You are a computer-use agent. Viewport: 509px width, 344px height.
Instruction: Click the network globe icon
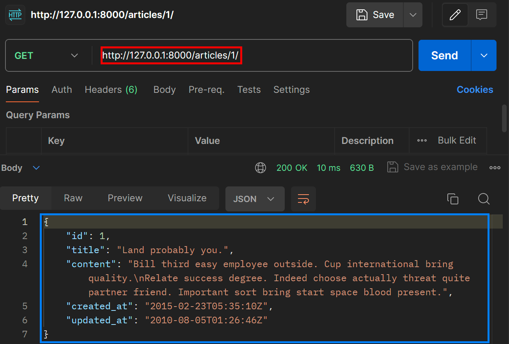point(261,168)
